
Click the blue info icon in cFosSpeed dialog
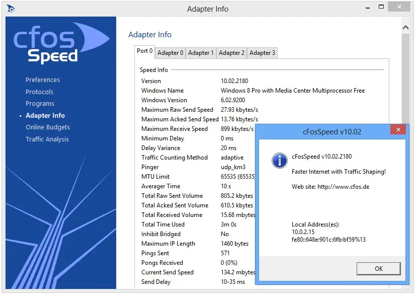pos(279,161)
